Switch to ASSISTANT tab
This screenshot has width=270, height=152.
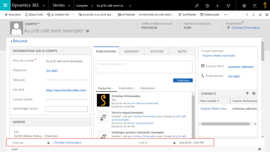[131, 51]
